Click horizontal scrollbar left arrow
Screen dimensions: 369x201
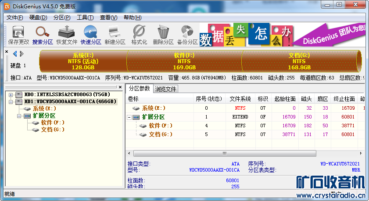pos(129,154)
